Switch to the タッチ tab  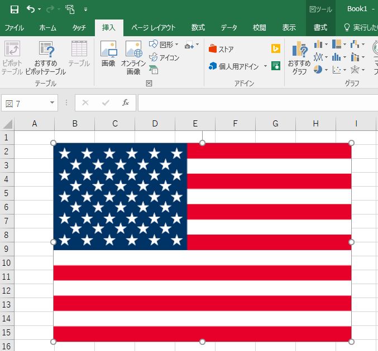click(79, 28)
